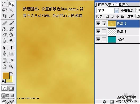Image resolution: width=140 pixels, height=104 pixels.
Task: Select the Notes tool
Action: click(4, 61)
